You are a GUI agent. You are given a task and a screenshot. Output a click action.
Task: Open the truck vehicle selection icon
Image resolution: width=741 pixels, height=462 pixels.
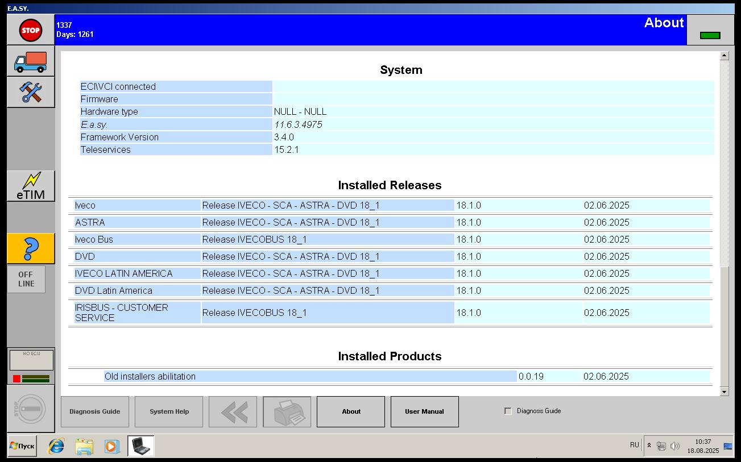[31, 61]
